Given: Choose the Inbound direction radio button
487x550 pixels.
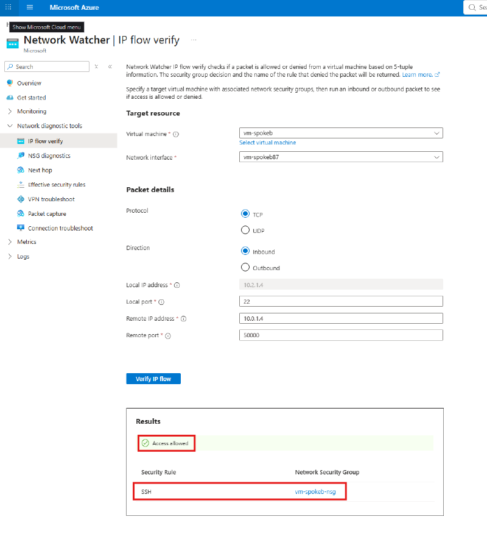Looking at the screenshot, I should point(245,251).
